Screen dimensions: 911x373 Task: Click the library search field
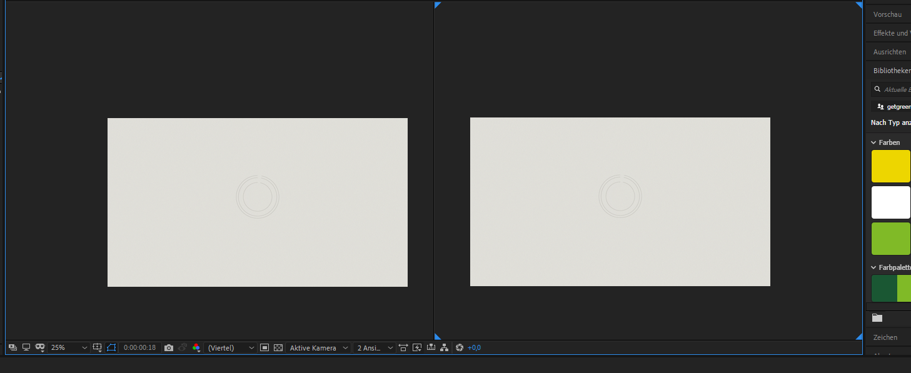point(891,89)
